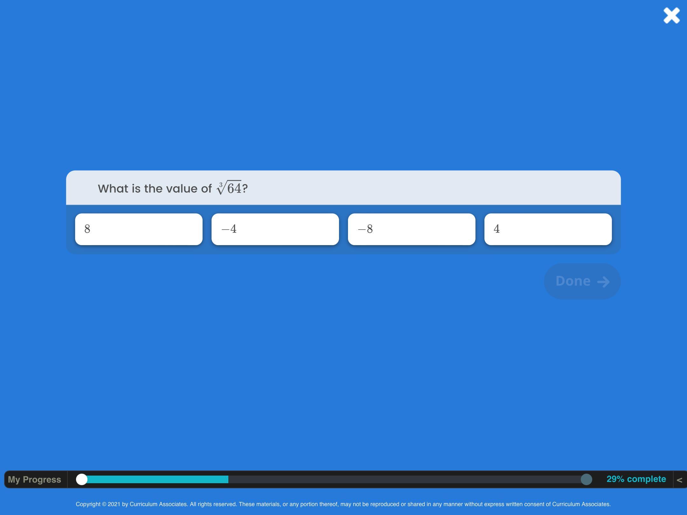Collapse the progress bar with the < arrow
Viewport: 687px width, 515px height.
tap(679, 480)
